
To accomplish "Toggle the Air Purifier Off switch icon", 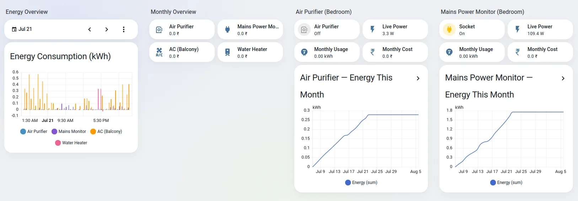I will (x=304, y=30).
